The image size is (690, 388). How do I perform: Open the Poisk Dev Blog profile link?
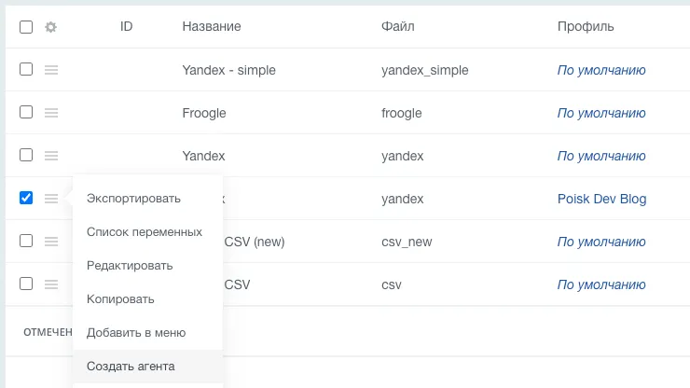click(601, 199)
